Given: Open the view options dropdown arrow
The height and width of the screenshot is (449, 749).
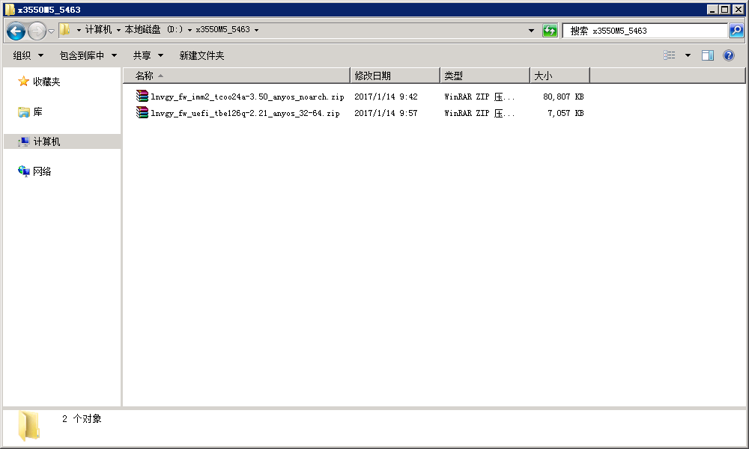Looking at the screenshot, I should click(x=688, y=55).
